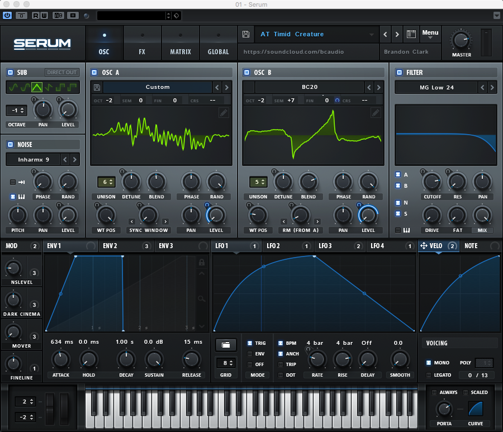Image resolution: width=503 pixels, height=432 pixels.
Task: Disable the SUB oscillator
Action: click(10, 72)
